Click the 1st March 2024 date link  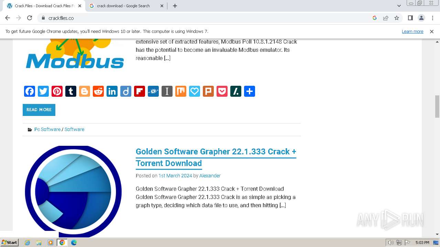pyautogui.click(x=175, y=176)
